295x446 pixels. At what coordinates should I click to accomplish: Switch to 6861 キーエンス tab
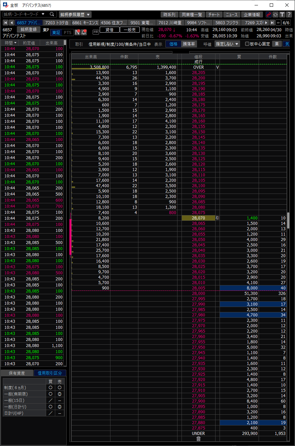click(x=85, y=23)
